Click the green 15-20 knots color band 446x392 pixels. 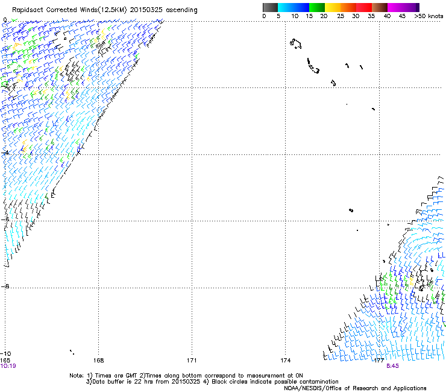tap(317, 7)
